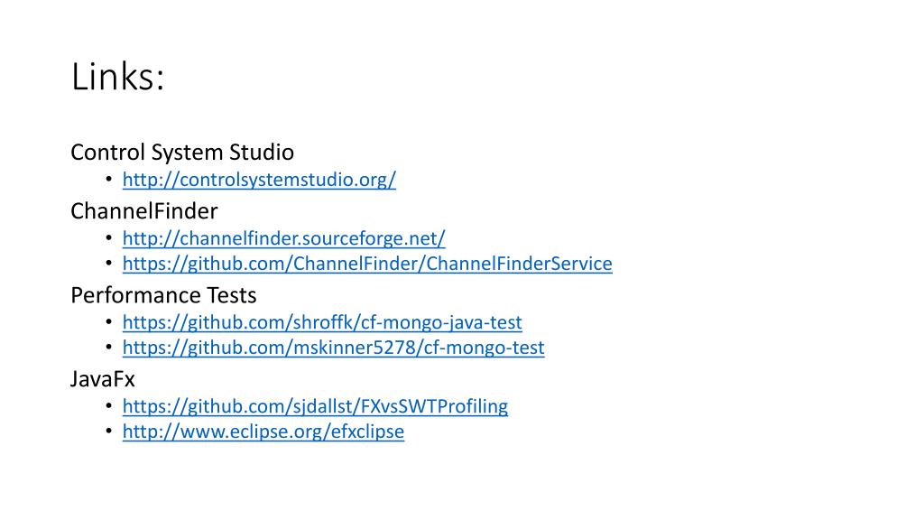Click the 'Links:' slide title
This screenshot has height=520, width=924.
117,77
